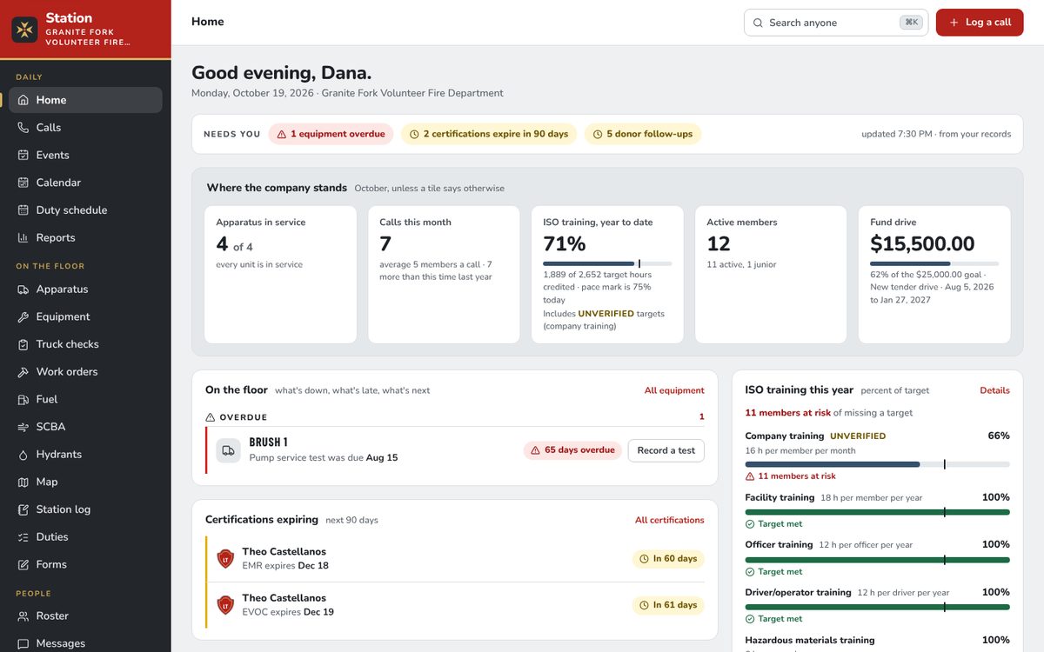Log a call button
1044x652 pixels.
[x=980, y=23]
